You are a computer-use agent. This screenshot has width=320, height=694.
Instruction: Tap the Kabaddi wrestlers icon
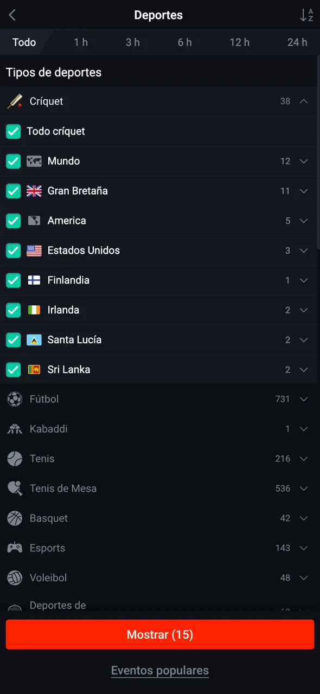(x=15, y=429)
